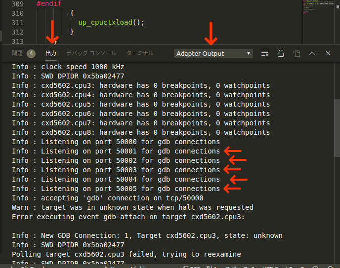Switch to the 問題 (Problems) tab
Screen dimensions: 340x268
(x=17, y=53)
